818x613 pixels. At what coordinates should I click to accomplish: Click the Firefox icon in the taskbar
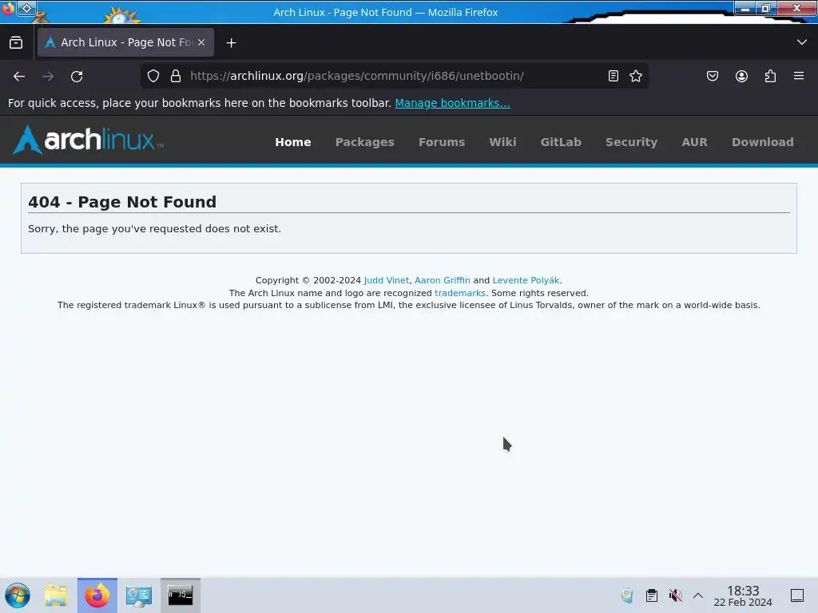pyautogui.click(x=97, y=595)
